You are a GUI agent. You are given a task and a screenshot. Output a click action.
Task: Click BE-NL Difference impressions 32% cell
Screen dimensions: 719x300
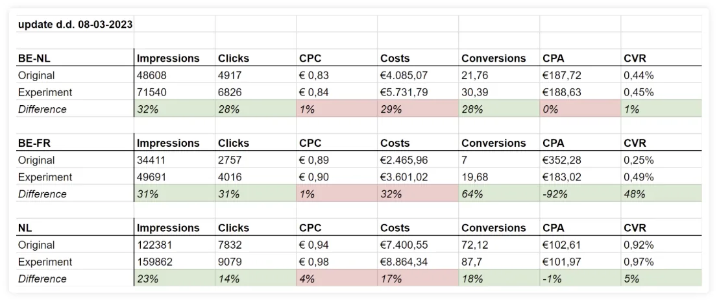tap(175, 108)
